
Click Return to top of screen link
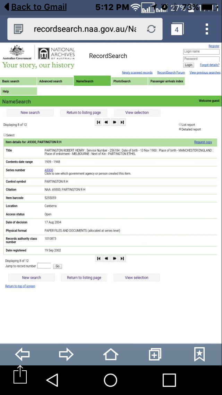(x=20, y=286)
